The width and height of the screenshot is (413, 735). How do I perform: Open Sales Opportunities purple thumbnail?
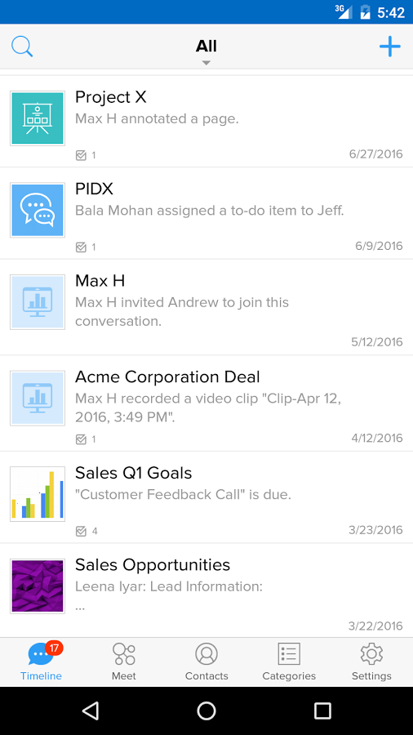pos(38,586)
